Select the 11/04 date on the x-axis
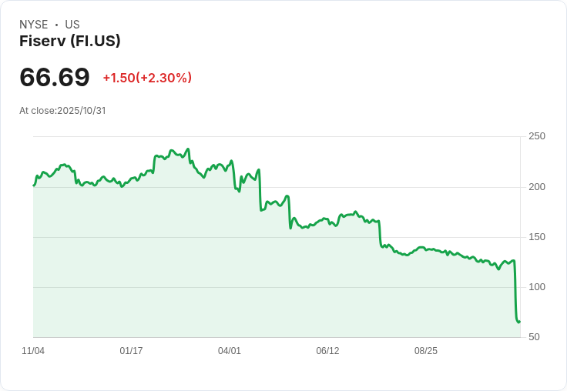 pyautogui.click(x=33, y=351)
